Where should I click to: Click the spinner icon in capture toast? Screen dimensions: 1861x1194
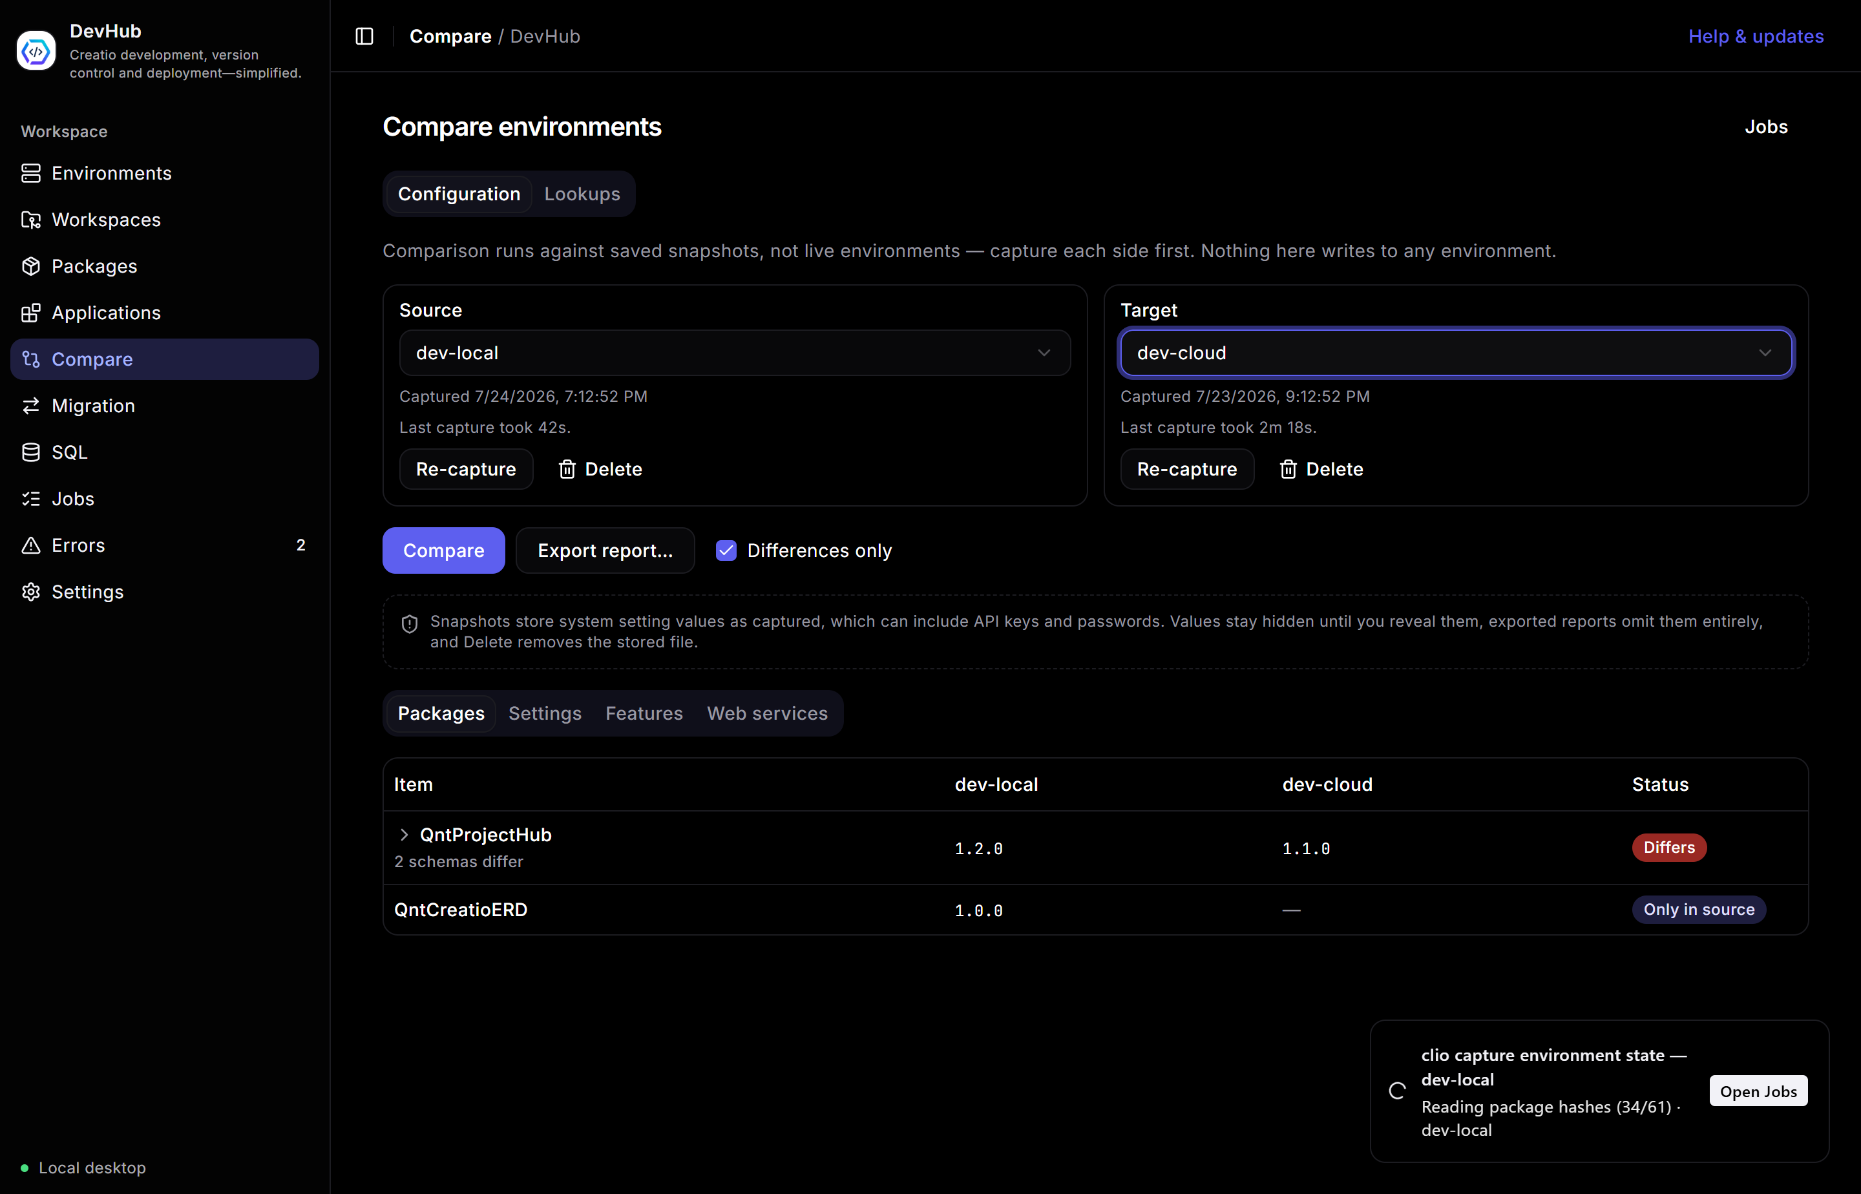pos(1397,1091)
